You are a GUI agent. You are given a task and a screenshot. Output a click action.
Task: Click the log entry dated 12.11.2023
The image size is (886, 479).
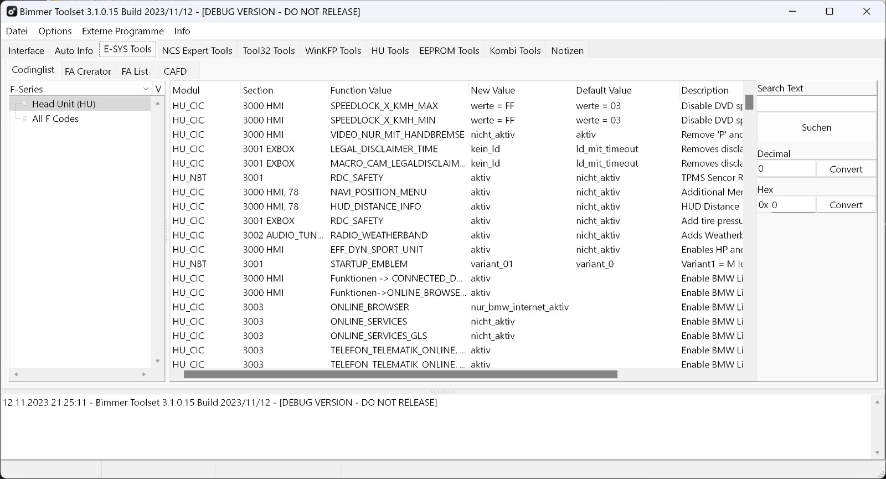point(220,403)
